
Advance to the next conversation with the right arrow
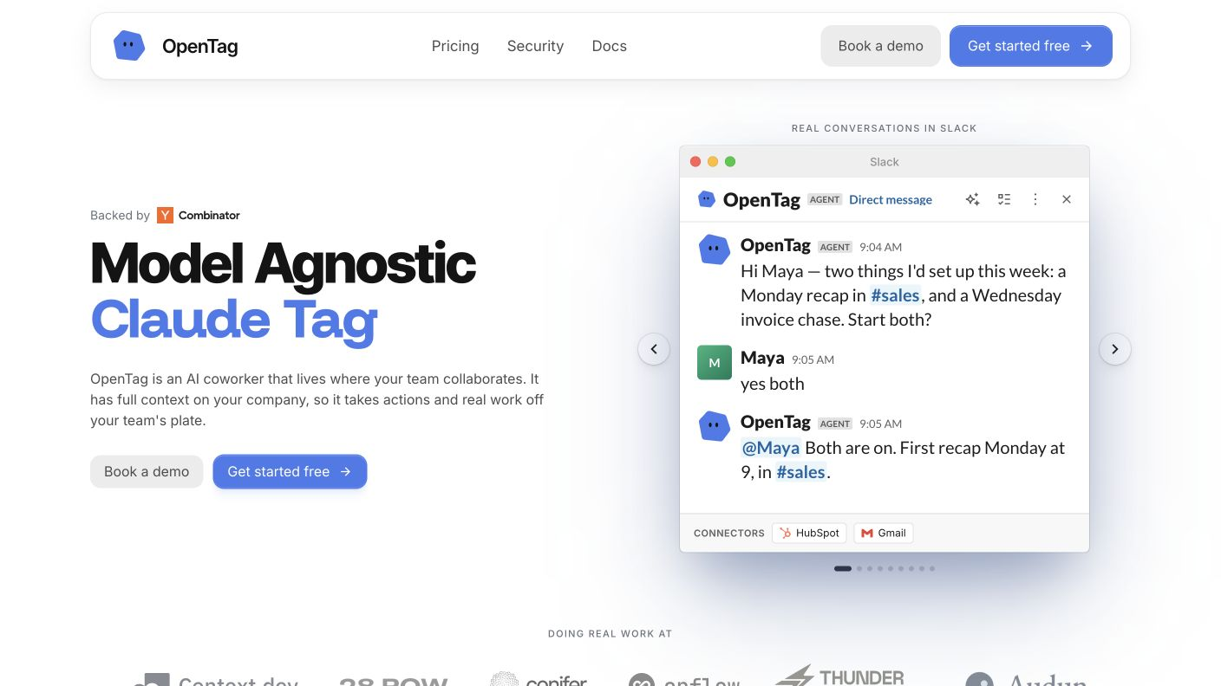click(1115, 349)
